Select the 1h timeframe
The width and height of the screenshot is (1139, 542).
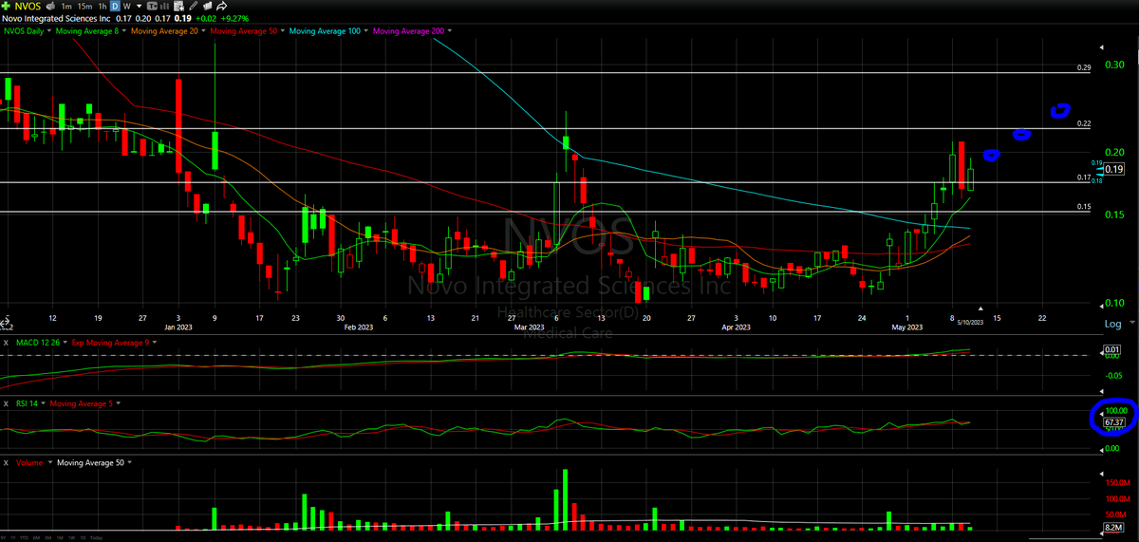103,7
